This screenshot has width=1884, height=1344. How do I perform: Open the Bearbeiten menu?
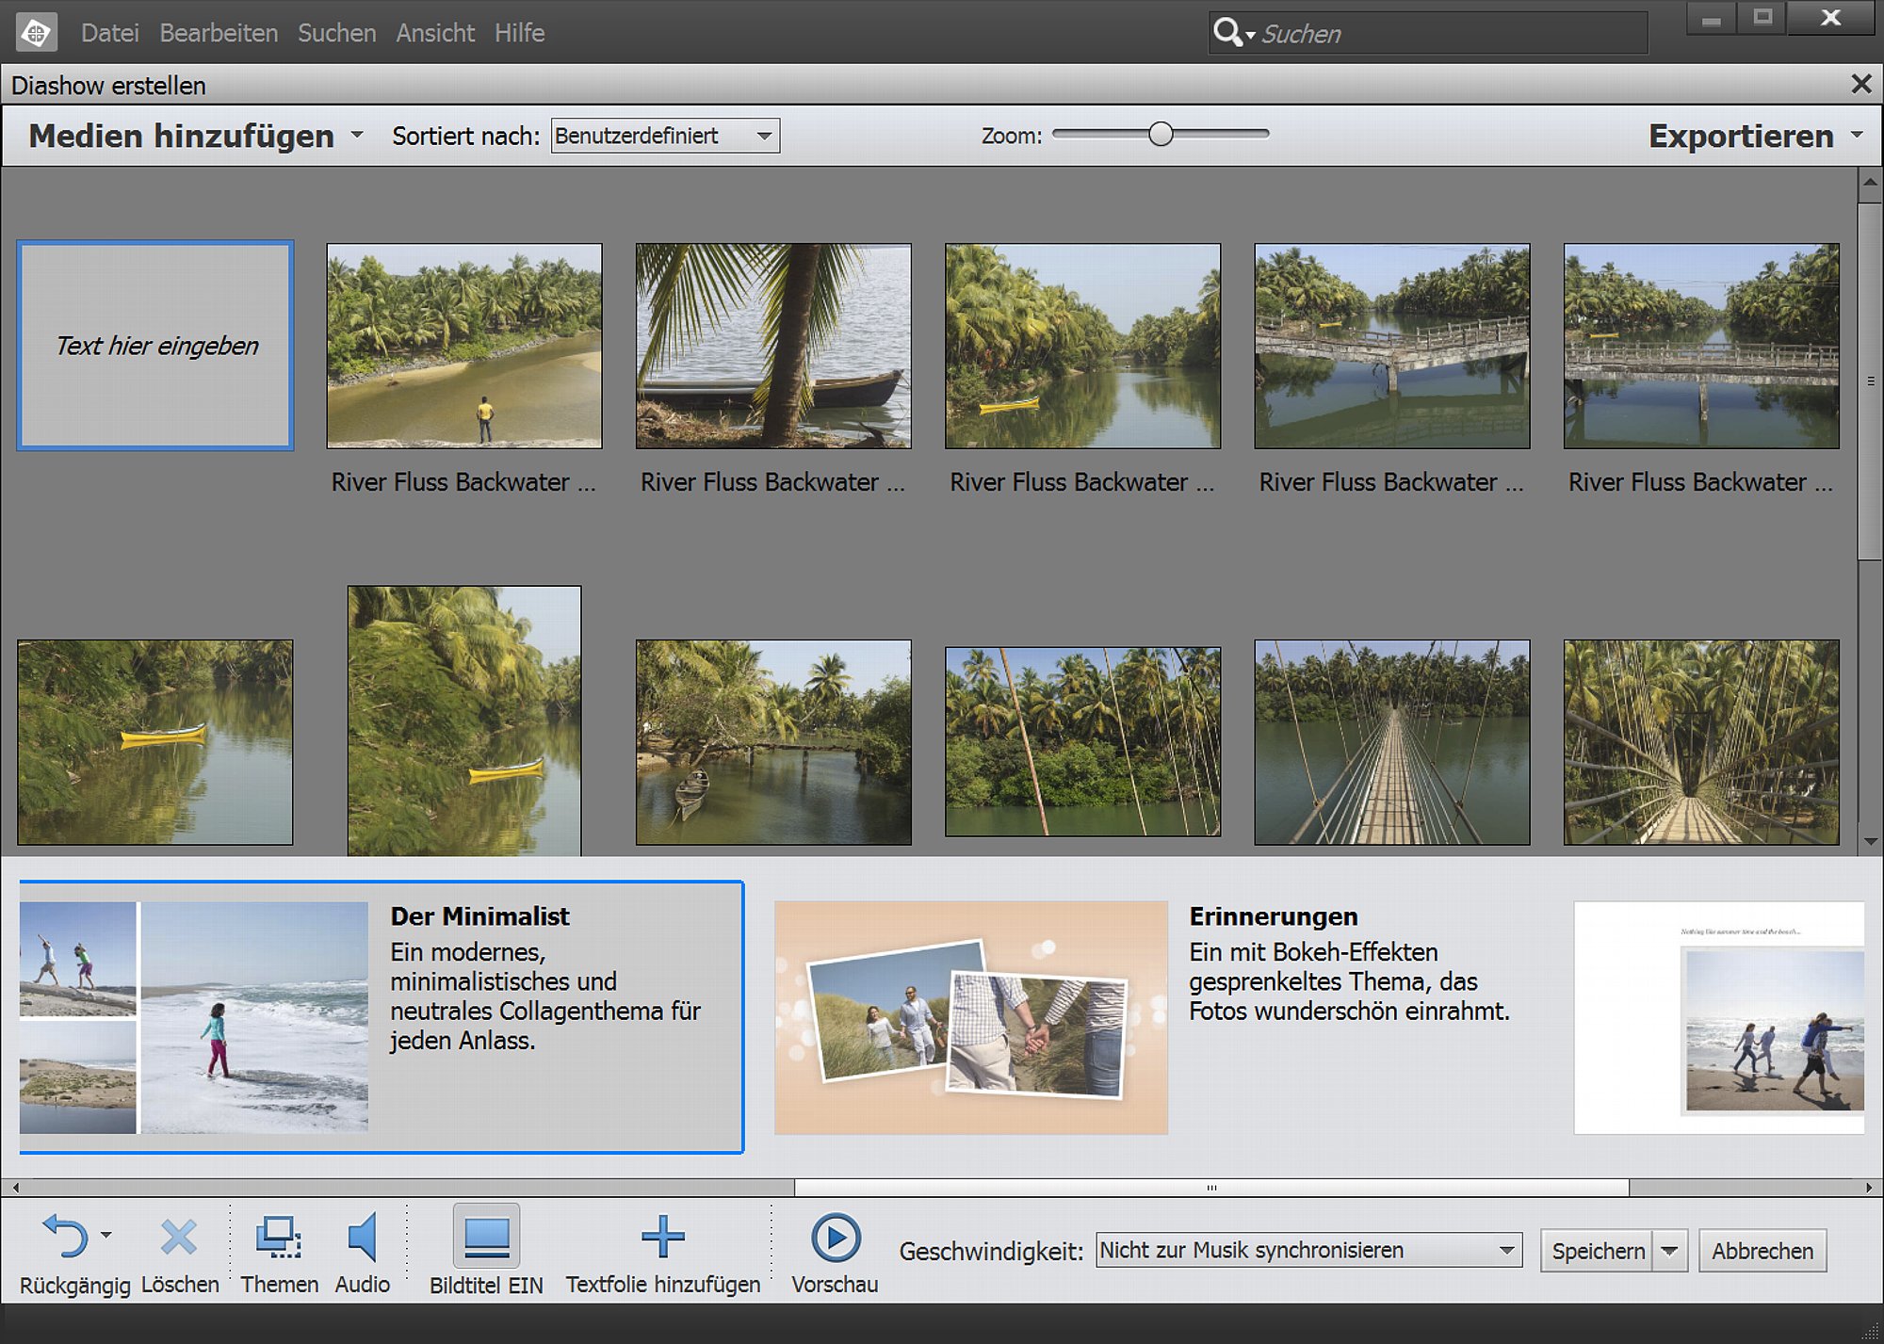219,33
